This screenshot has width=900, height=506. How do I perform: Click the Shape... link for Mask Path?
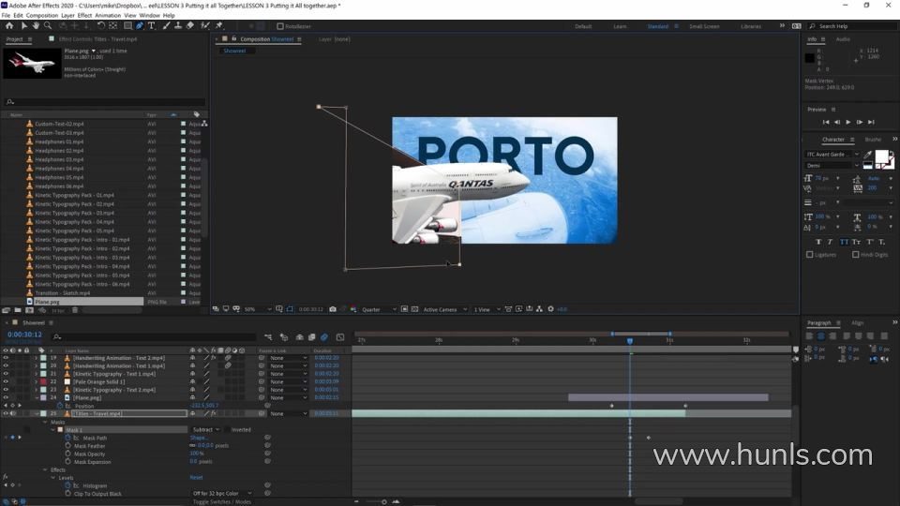(199, 438)
